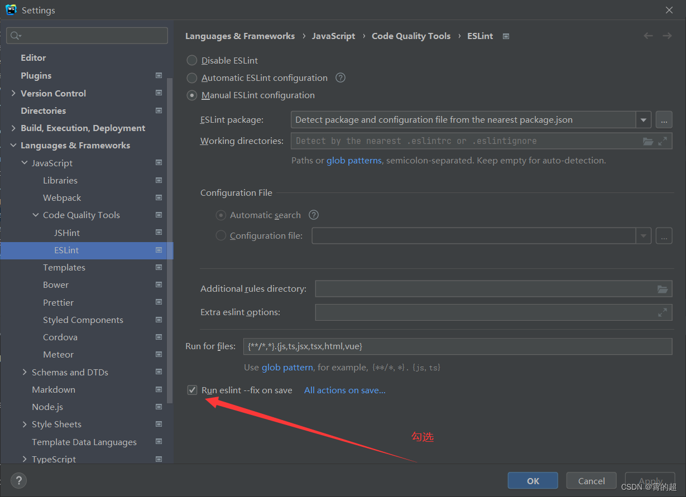Click the project-level icon beside Cordova
This screenshot has height=497, width=686.
(159, 337)
